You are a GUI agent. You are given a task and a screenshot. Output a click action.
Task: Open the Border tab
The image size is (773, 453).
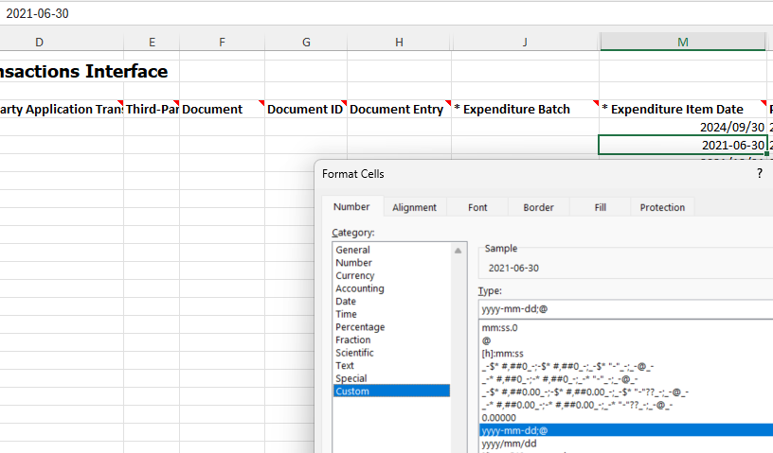tap(538, 207)
